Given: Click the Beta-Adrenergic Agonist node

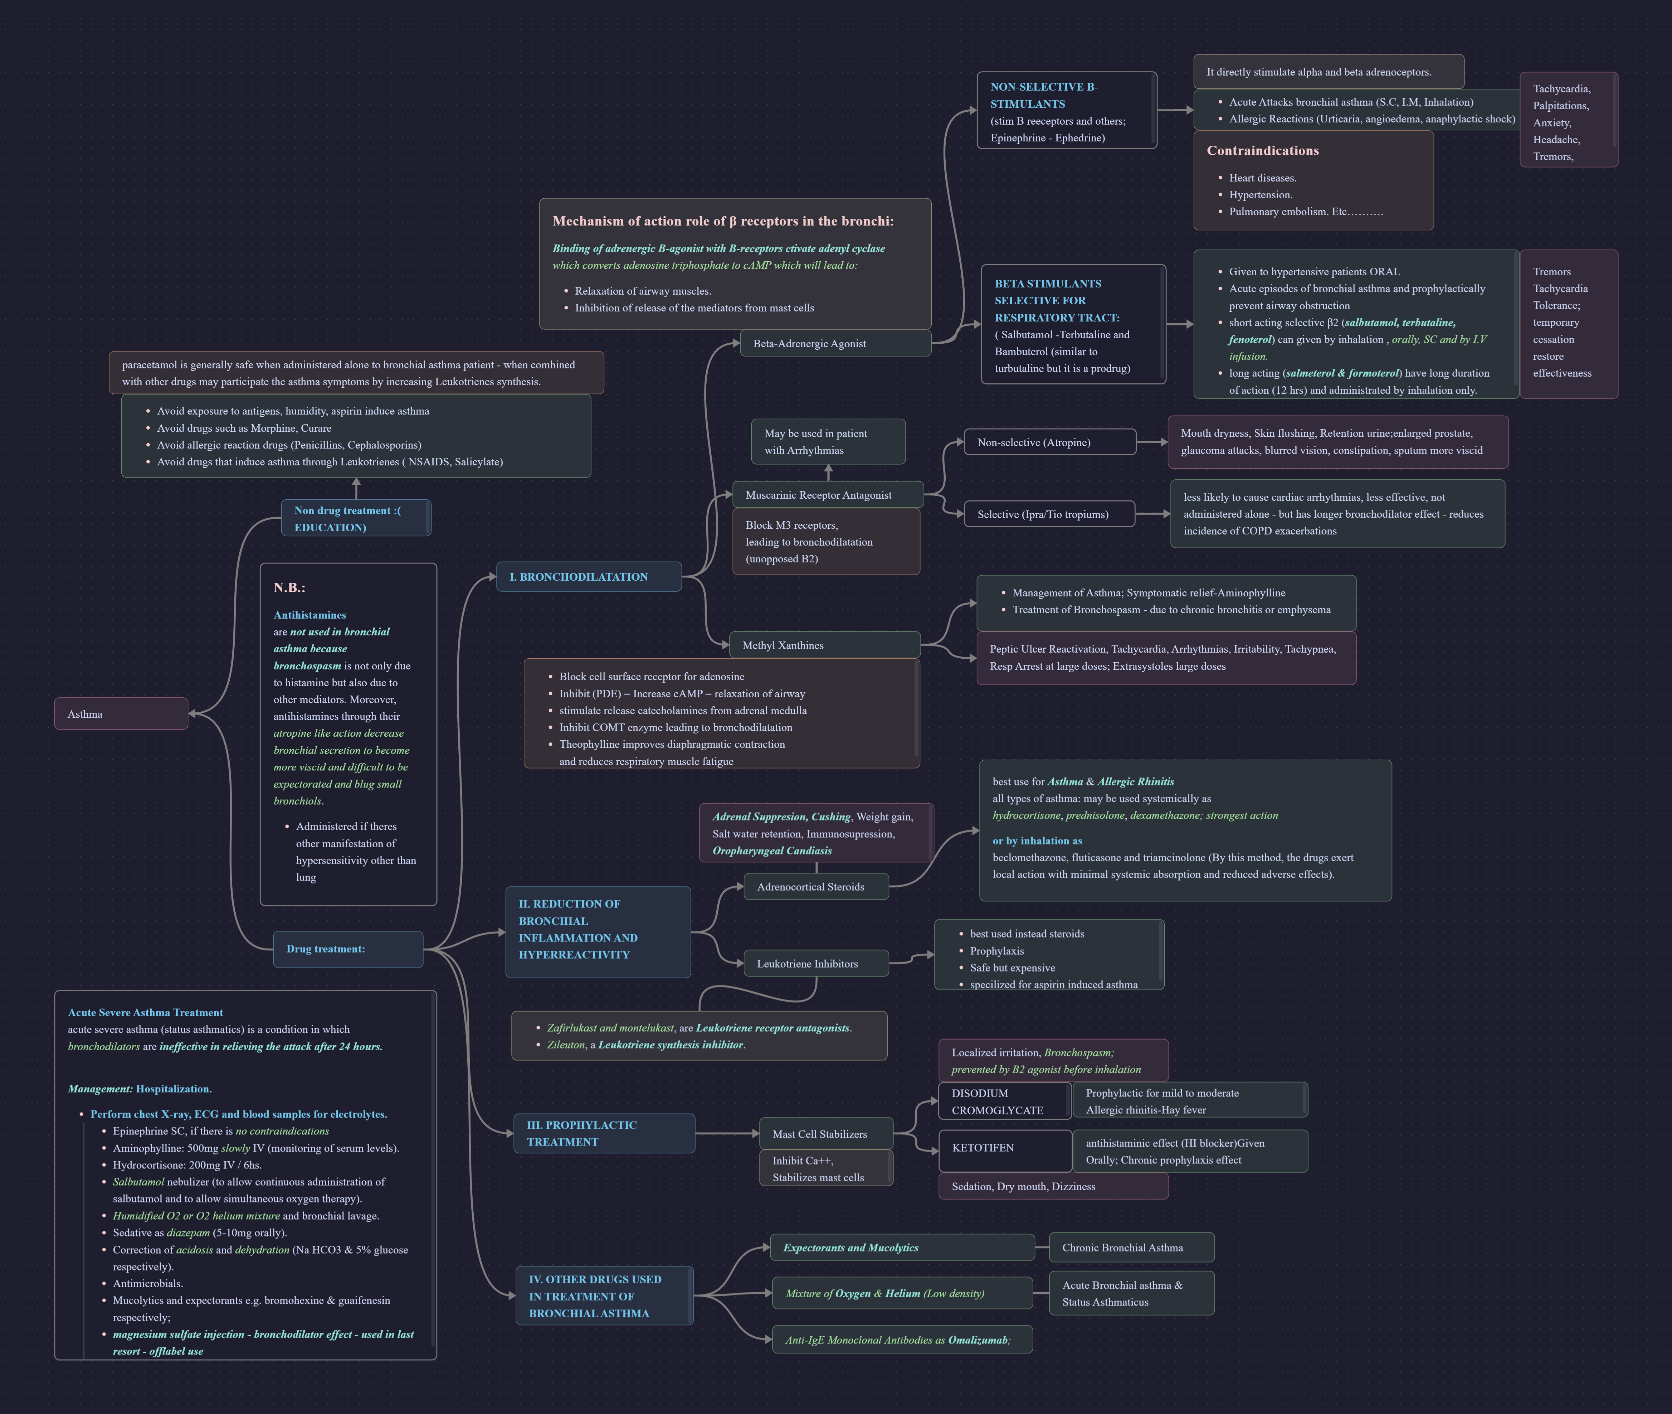Looking at the screenshot, I should click(835, 343).
